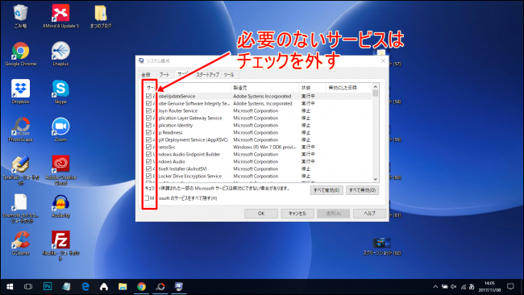Image resolution: width=524 pixels, height=295 pixels.
Task: Uncheck the AtherosSvc checkbox
Action: (x=148, y=147)
